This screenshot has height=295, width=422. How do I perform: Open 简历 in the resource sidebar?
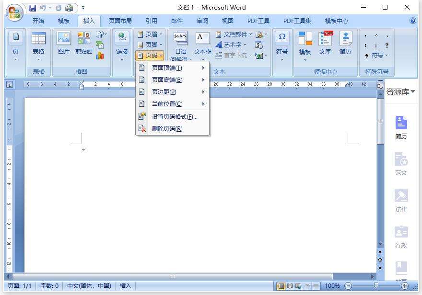click(401, 127)
